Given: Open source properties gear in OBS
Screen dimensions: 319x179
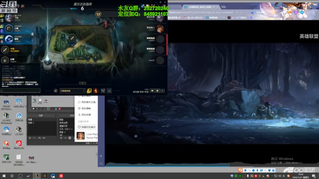Looking at the screenshot, I should click(x=70, y=138).
